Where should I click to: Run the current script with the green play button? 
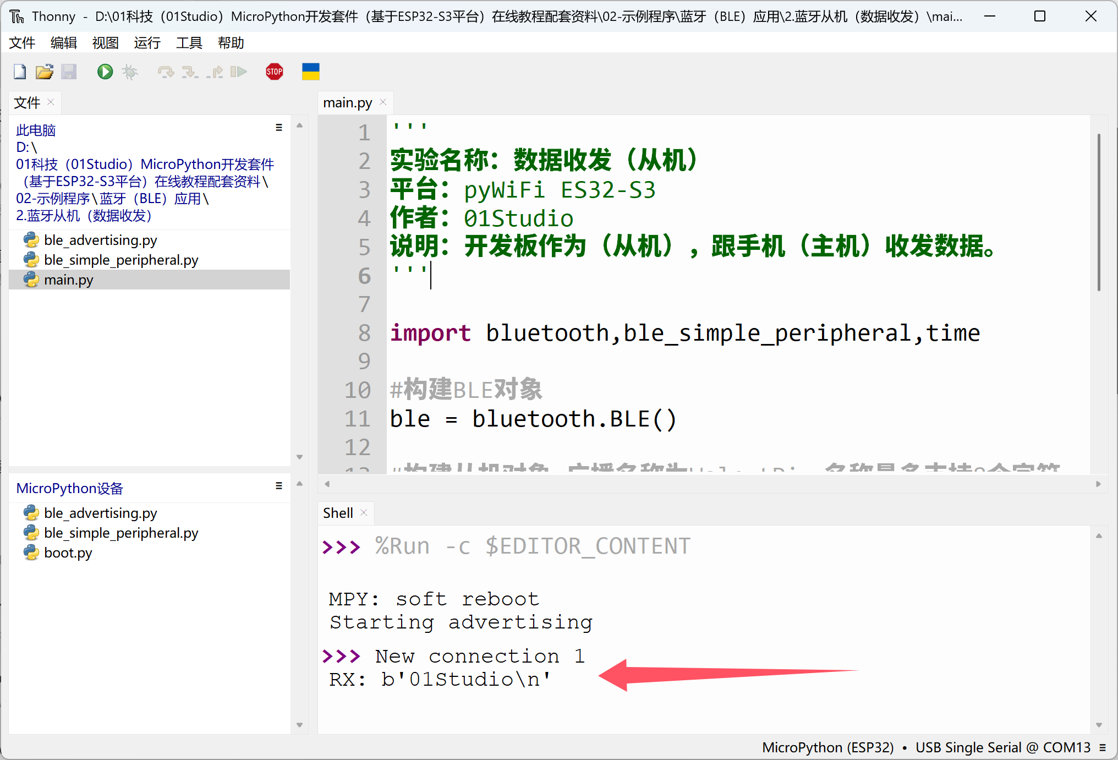tap(105, 72)
